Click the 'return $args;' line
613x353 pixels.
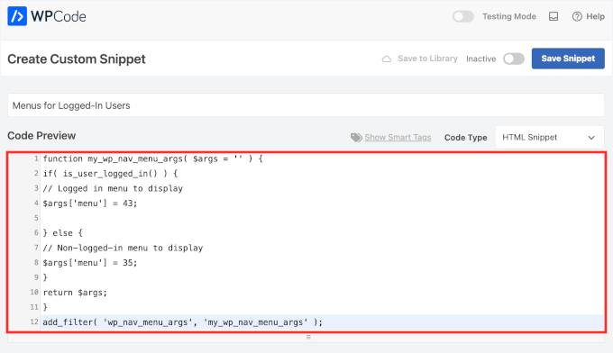pyautogui.click(x=75, y=293)
